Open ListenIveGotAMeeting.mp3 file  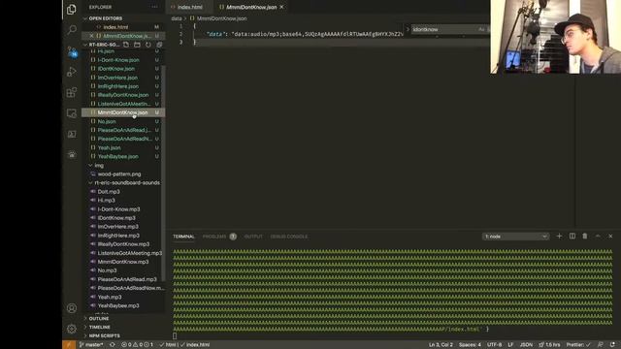[123, 253]
